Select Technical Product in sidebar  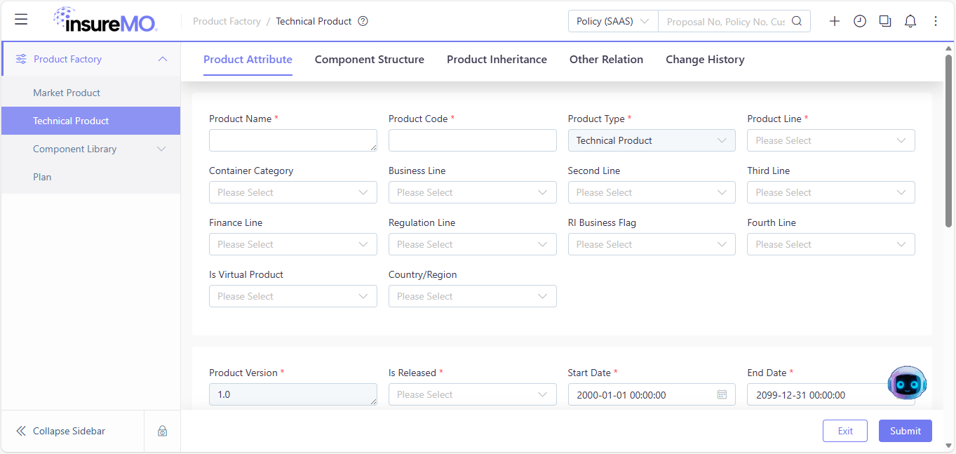(x=90, y=121)
